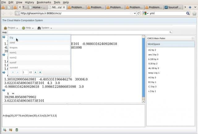This screenshot has height=134, width=198.
Task: Open the browser Edit menu
Action: click(11, 2)
